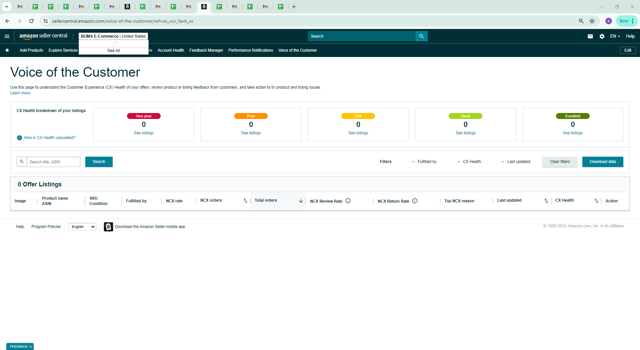640x350 pixels.
Task: Open the browser zoom magnifier icon
Action: pyautogui.click(x=581, y=21)
